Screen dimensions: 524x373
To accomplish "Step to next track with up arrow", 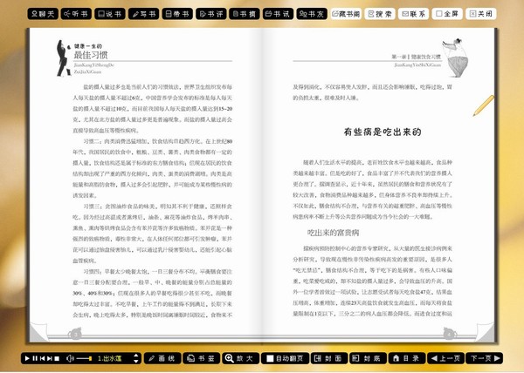I will [136, 356].
